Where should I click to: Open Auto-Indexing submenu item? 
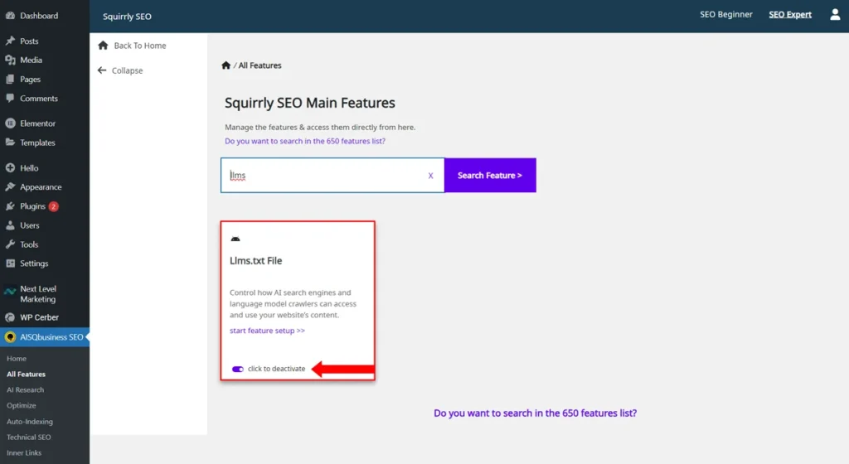pos(30,421)
